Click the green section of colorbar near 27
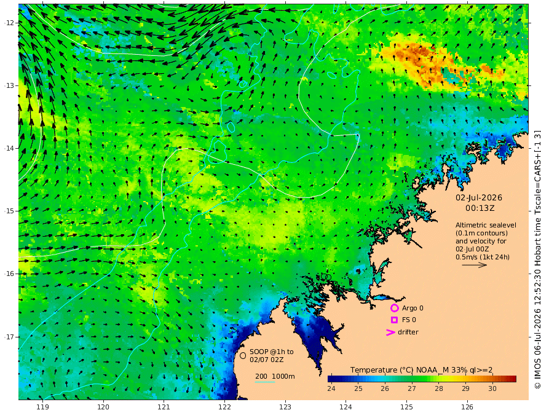 click(412, 379)
